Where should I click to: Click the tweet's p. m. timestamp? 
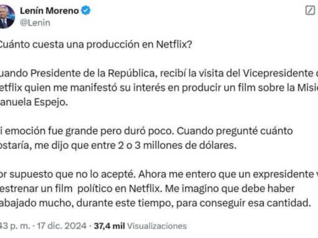click(15, 226)
